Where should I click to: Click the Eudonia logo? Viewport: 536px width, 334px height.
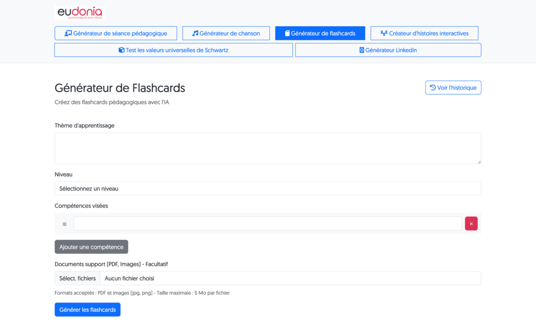tap(80, 13)
